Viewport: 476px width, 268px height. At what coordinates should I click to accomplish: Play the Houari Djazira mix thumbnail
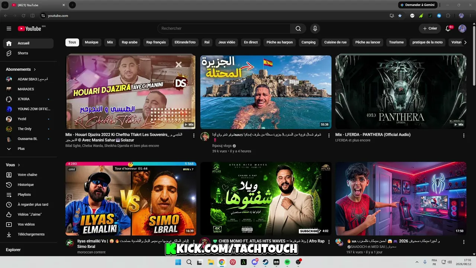tap(131, 92)
